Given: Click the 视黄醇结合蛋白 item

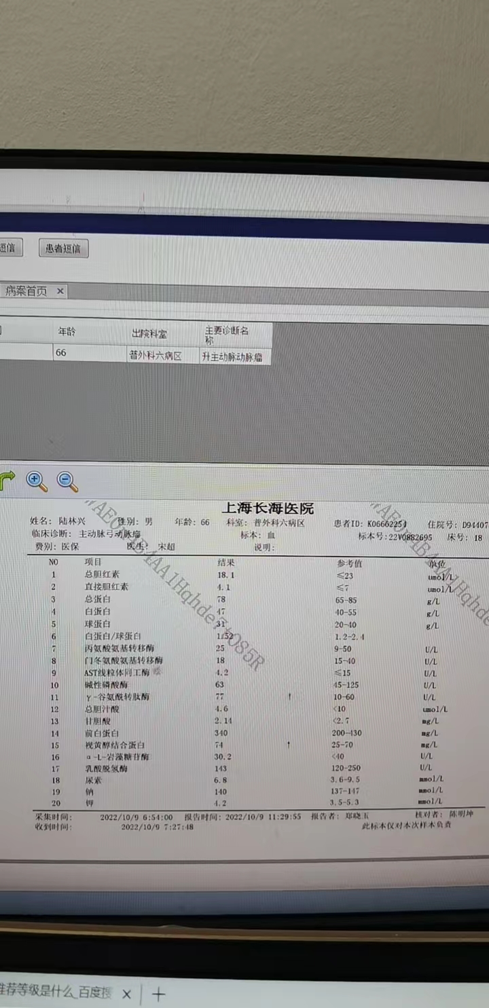Looking at the screenshot, I should [115, 745].
